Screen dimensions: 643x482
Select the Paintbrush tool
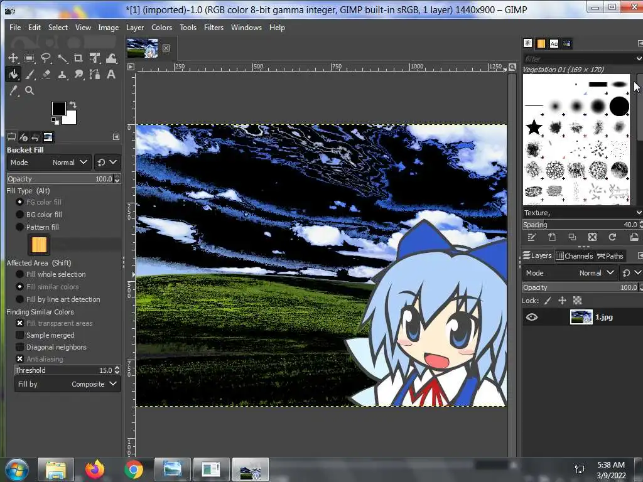30,74
